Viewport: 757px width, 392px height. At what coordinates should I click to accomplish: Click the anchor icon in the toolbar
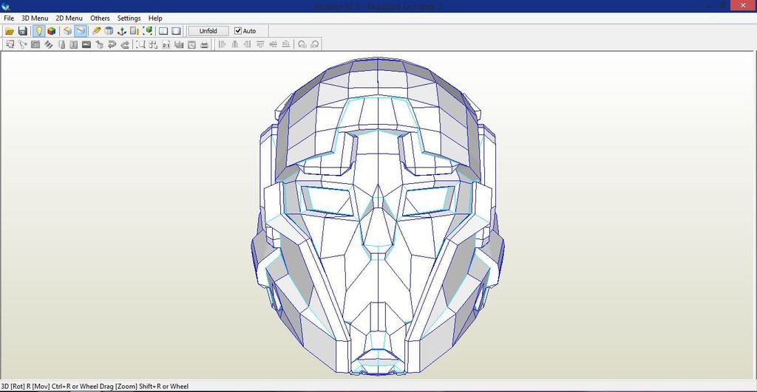click(122, 31)
